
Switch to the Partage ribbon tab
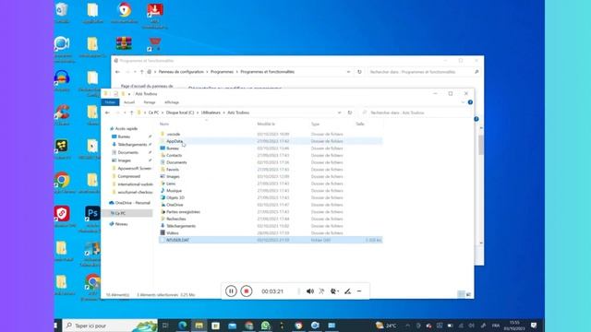150,102
